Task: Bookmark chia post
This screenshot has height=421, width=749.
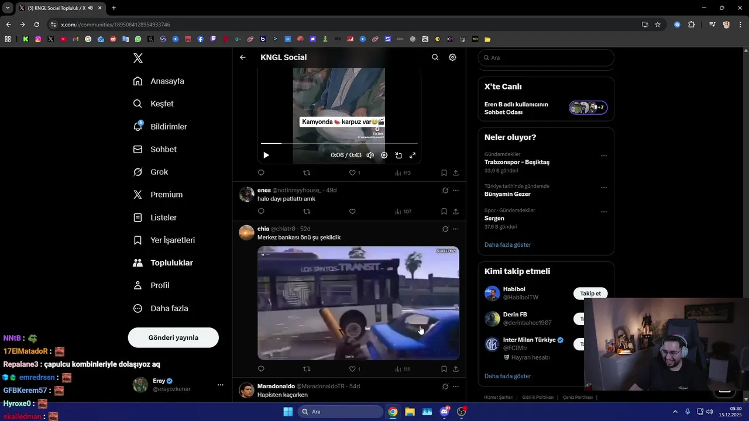Action: pos(444,369)
